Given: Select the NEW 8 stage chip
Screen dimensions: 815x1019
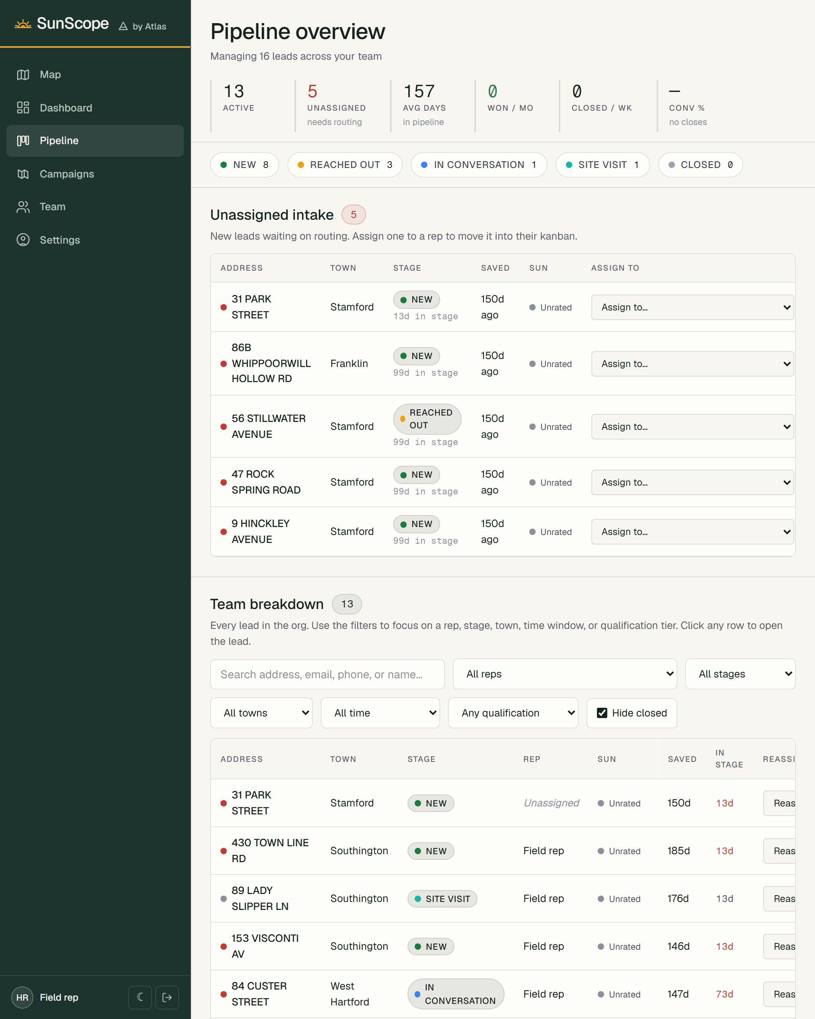Looking at the screenshot, I should pyautogui.click(x=245, y=165).
